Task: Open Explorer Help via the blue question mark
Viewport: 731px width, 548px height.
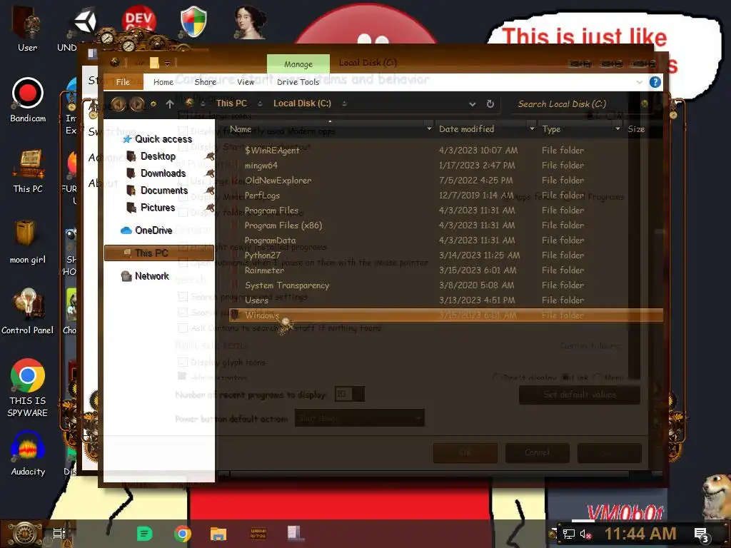Action: [655, 82]
